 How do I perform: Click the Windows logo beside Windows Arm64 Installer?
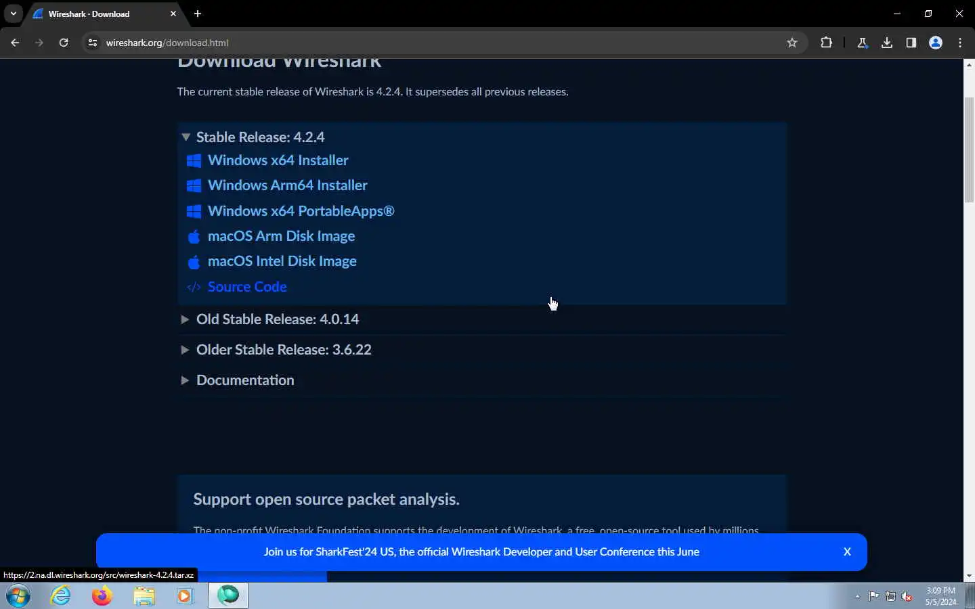pos(194,185)
